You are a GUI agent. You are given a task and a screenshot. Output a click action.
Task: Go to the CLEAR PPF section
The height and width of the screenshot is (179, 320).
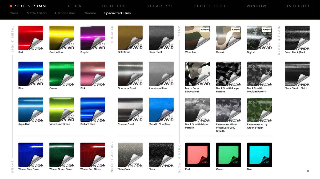160,6
